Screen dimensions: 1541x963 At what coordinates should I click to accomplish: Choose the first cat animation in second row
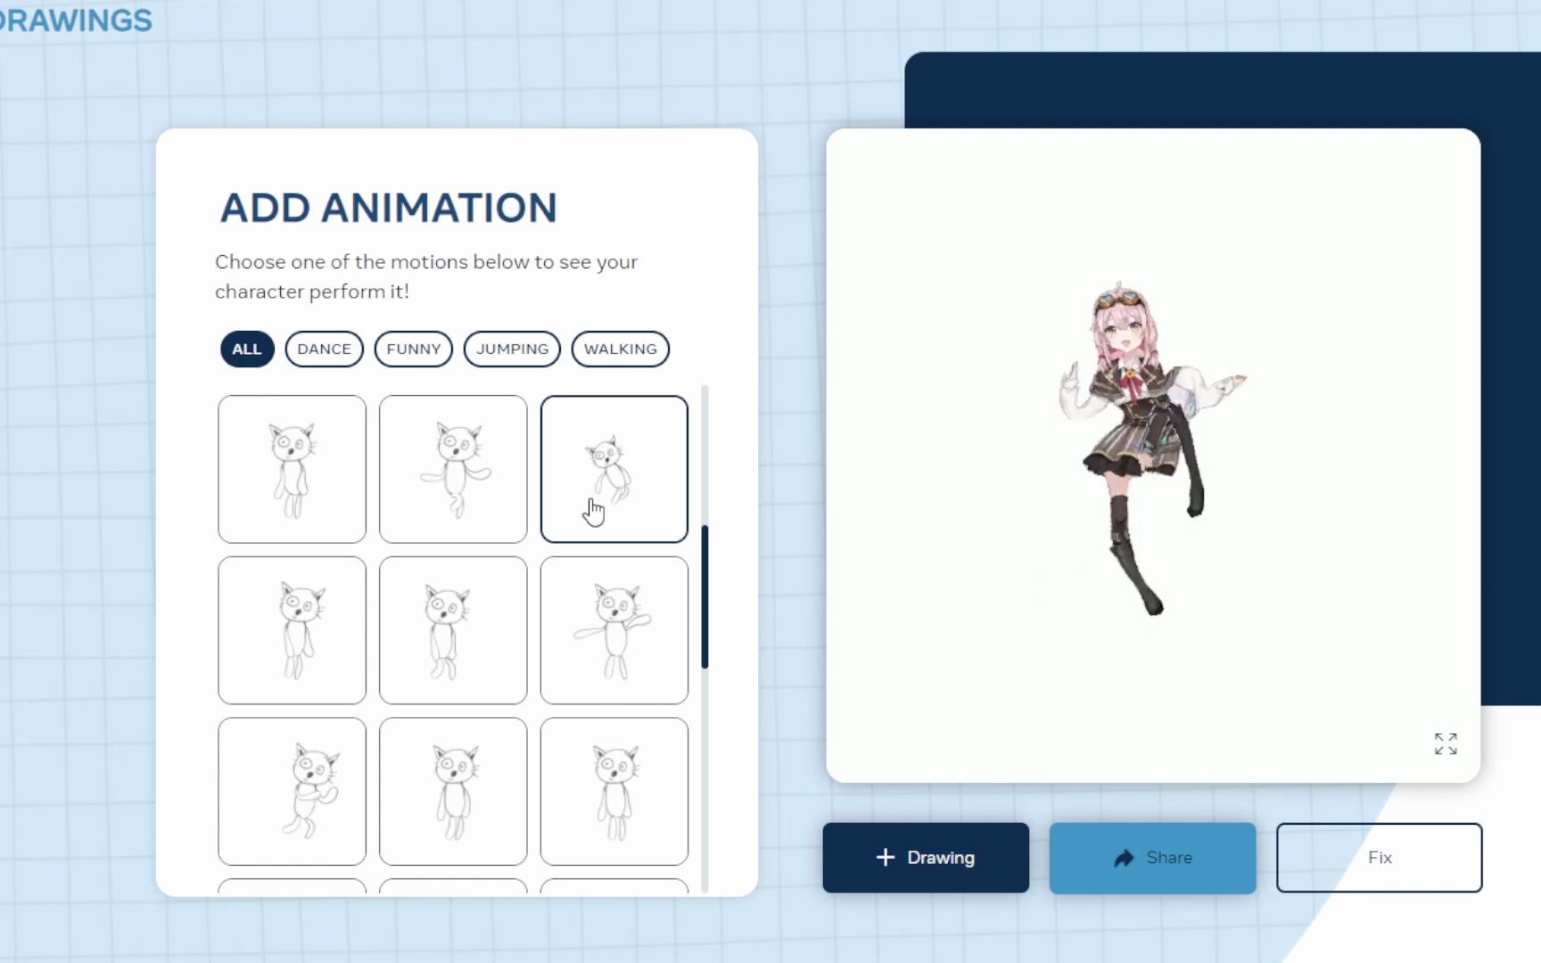pyautogui.click(x=292, y=630)
